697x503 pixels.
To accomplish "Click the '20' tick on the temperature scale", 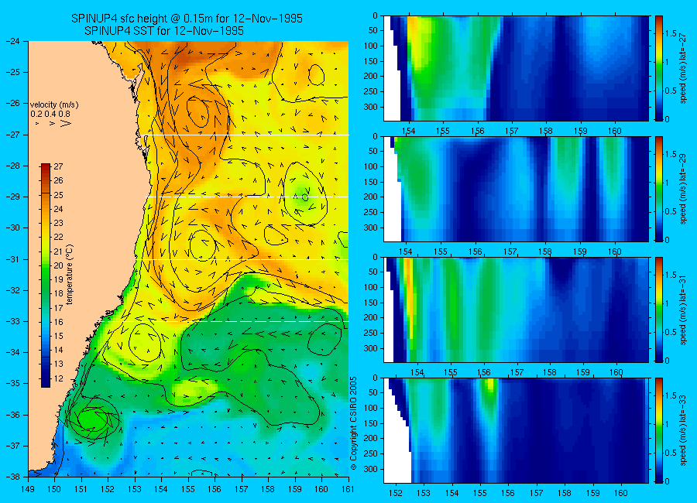I will pos(58,265).
